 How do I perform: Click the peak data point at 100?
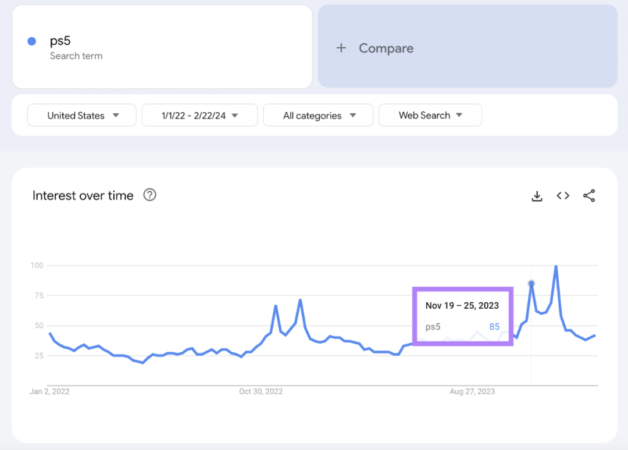pos(556,266)
